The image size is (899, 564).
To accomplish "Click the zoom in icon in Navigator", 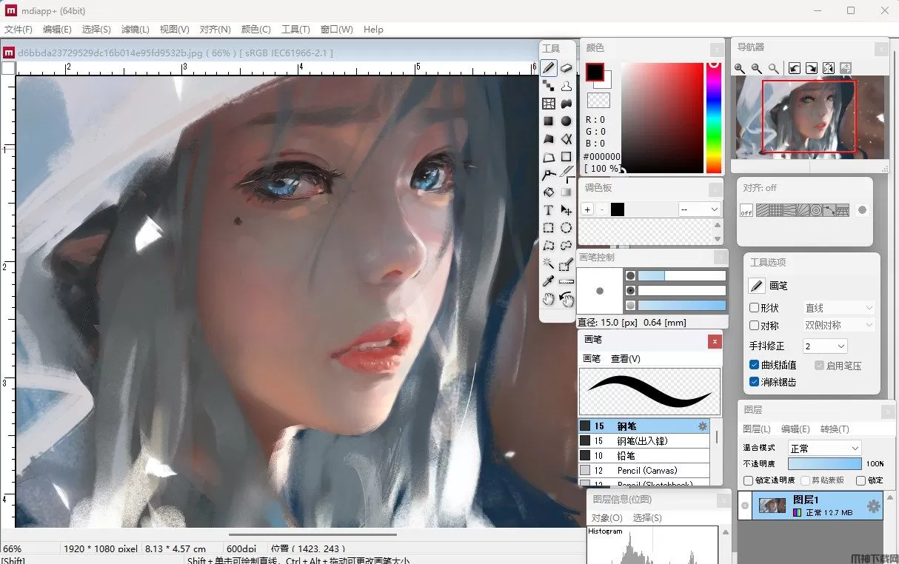I will coord(740,68).
